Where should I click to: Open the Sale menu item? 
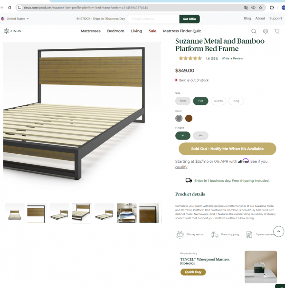pyautogui.click(x=152, y=31)
